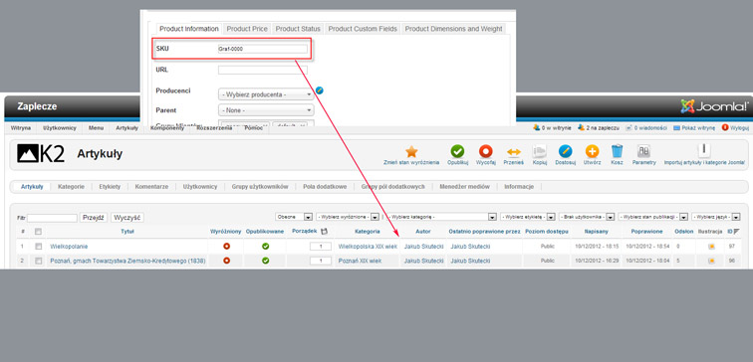This screenshot has height=362, width=753.
Task: Open the Wybierz stan publikacji dropdown
Action: point(653,217)
